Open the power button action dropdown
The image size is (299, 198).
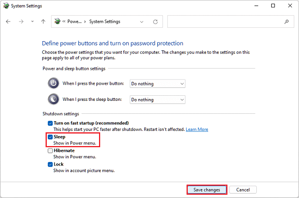pos(157,84)
